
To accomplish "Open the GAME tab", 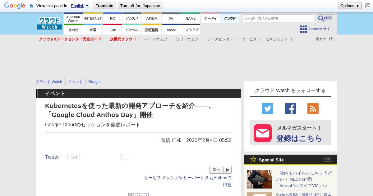I will coord(191,18).
